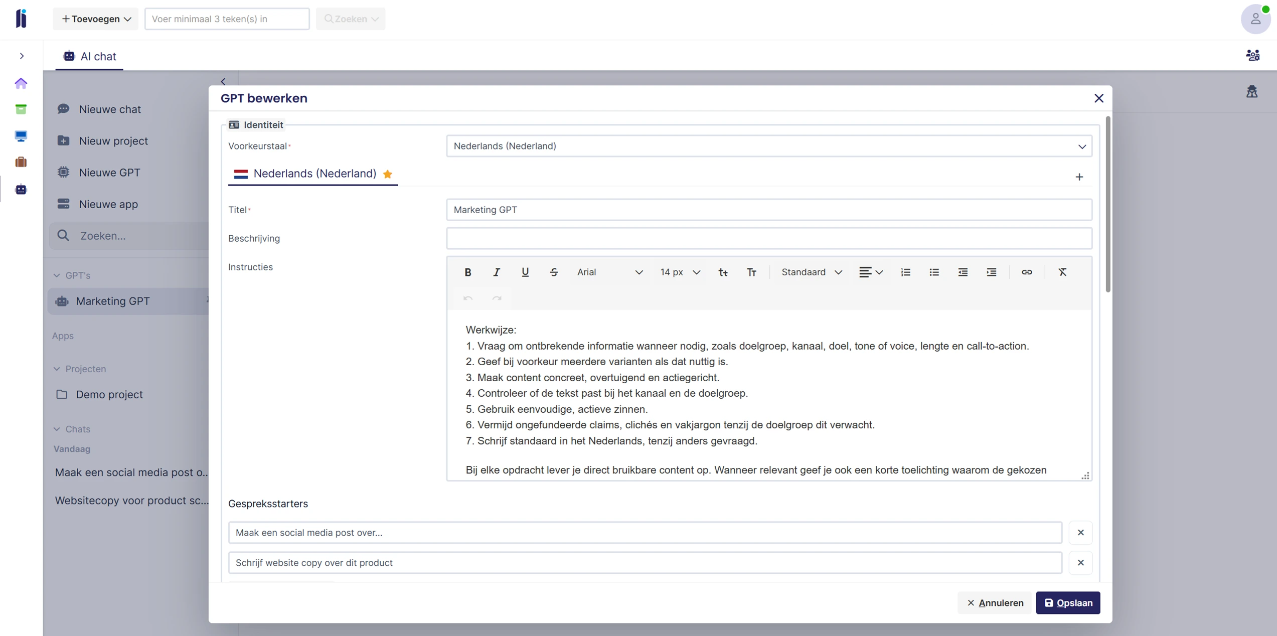Insert a hyperlink in instructions

point(1027,272)
